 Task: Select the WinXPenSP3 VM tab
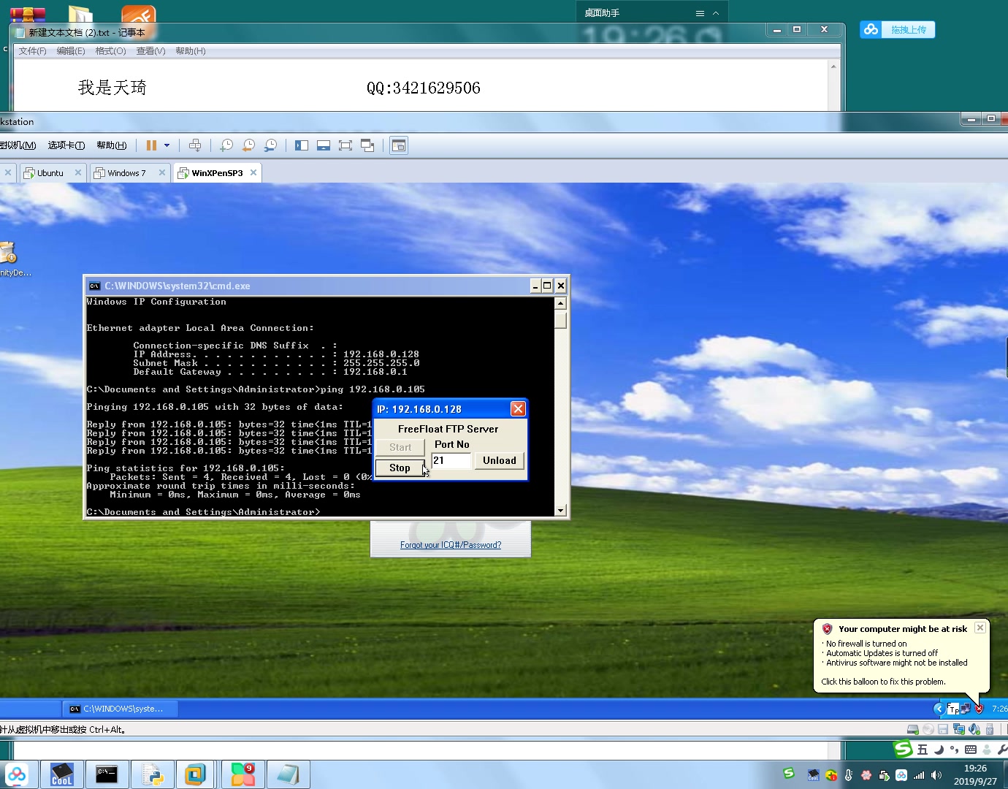point(216,173)
